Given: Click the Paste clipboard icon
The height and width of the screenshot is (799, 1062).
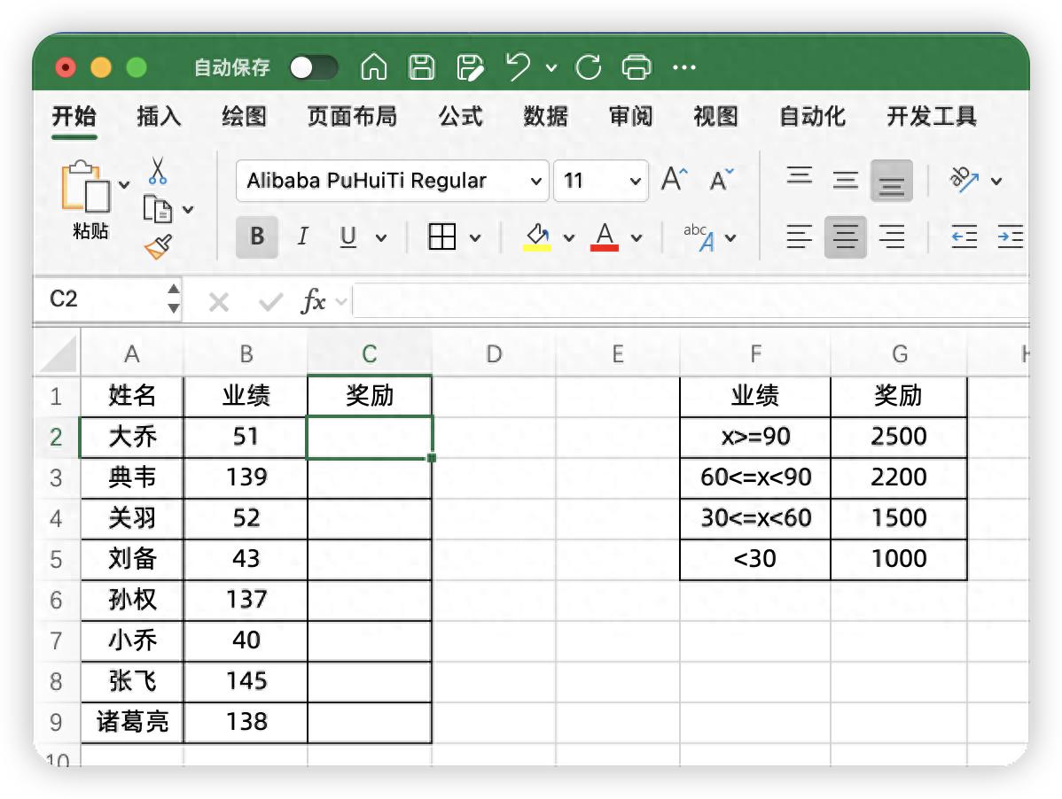Looking at the screenshot, I should pyautogui.click(x=85, y=187).
